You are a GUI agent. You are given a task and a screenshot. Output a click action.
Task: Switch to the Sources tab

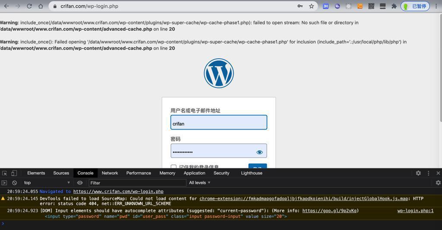pos(61,173)
